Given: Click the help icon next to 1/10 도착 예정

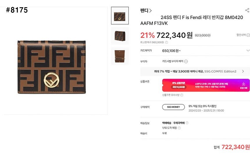Looking at the screenshot, I should [179, 128].
